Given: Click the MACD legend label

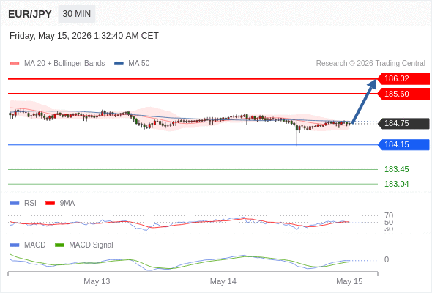Looking at the screenshot, I should (x=34, y=245).
